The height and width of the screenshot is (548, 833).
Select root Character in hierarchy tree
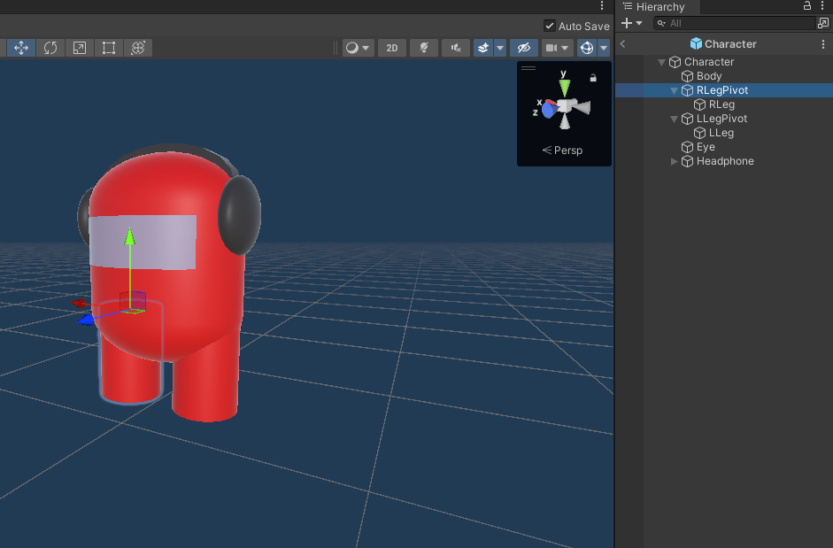click(709, 62)
